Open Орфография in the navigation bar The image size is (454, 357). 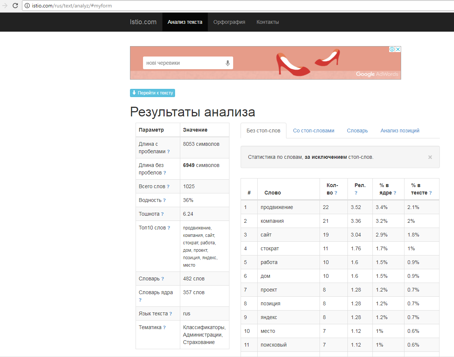click(x=229, y=22)
